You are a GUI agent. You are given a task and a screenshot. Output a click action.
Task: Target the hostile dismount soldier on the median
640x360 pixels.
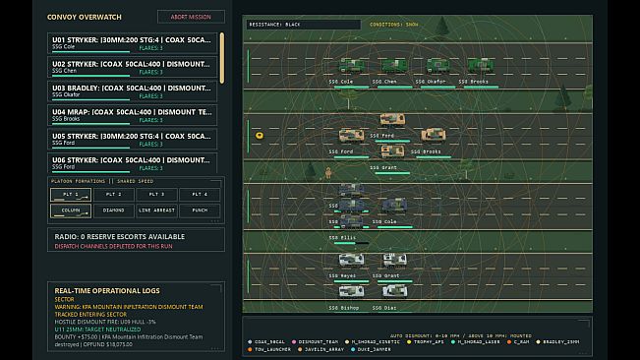(x=328, y=172)
